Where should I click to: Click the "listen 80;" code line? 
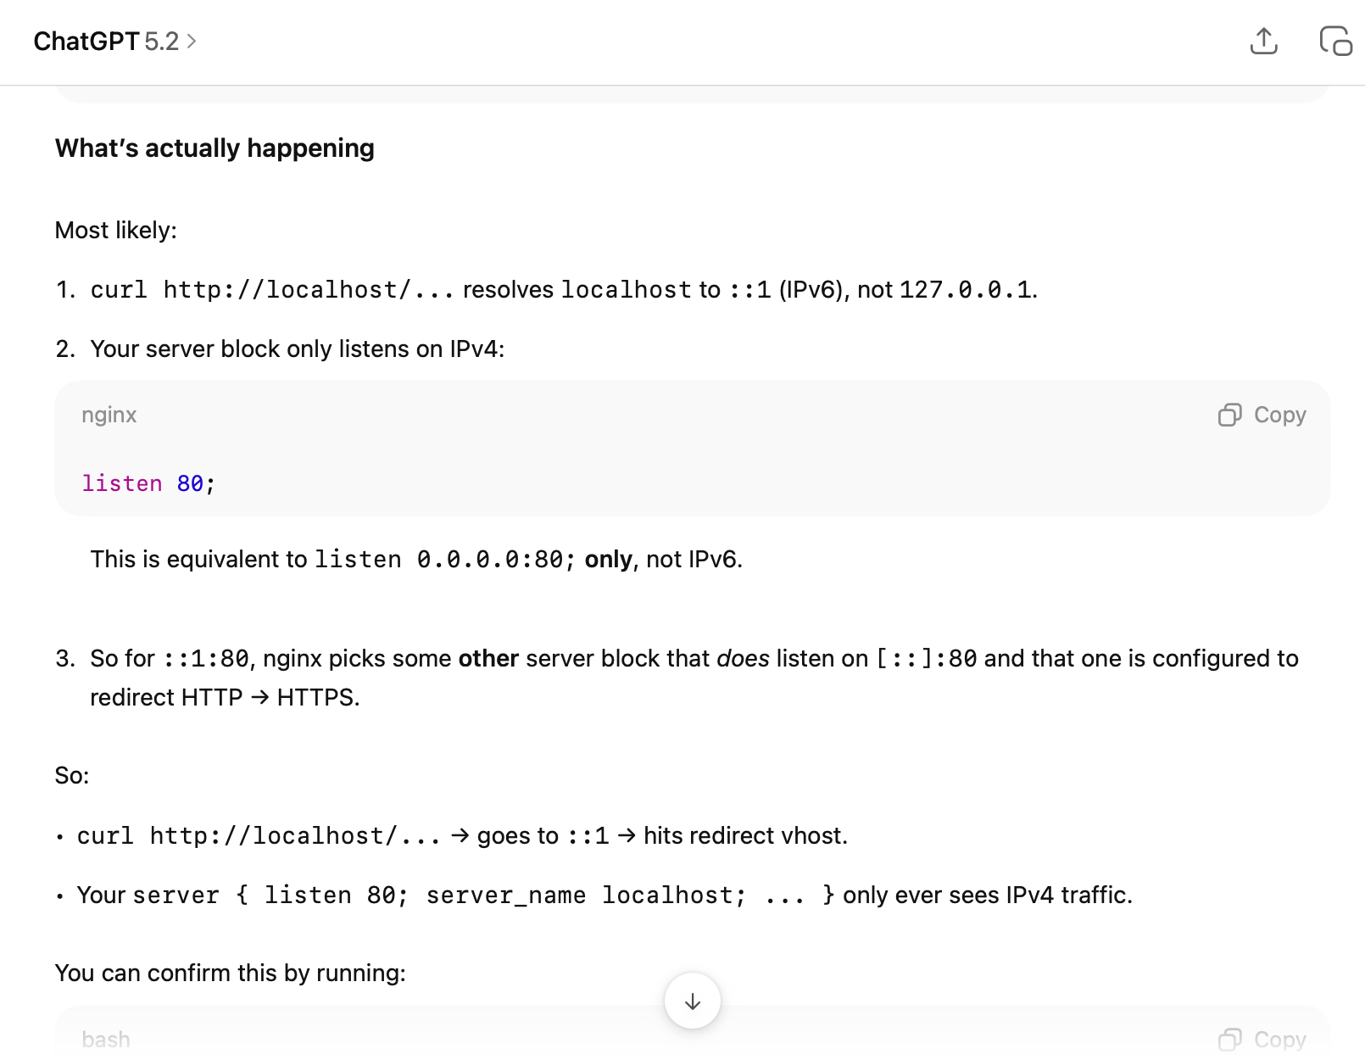(x=148, y=483)
